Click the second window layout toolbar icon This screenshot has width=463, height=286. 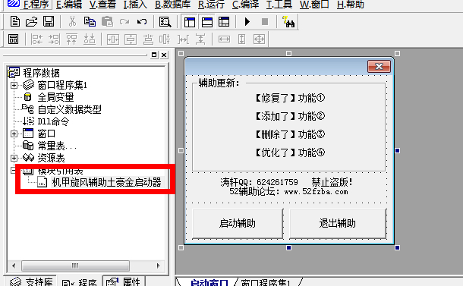point(207,22)
